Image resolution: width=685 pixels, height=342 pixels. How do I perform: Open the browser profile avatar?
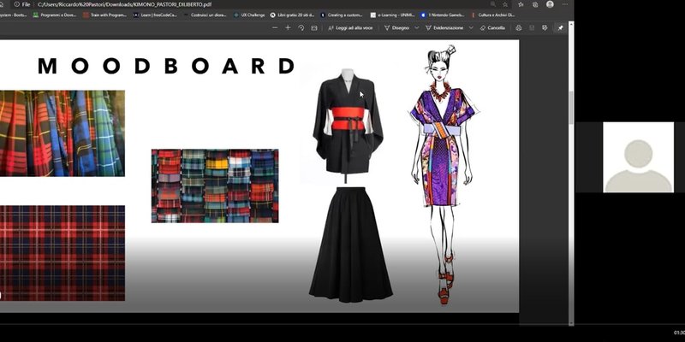pyautogui.click(x=550, y=4)
